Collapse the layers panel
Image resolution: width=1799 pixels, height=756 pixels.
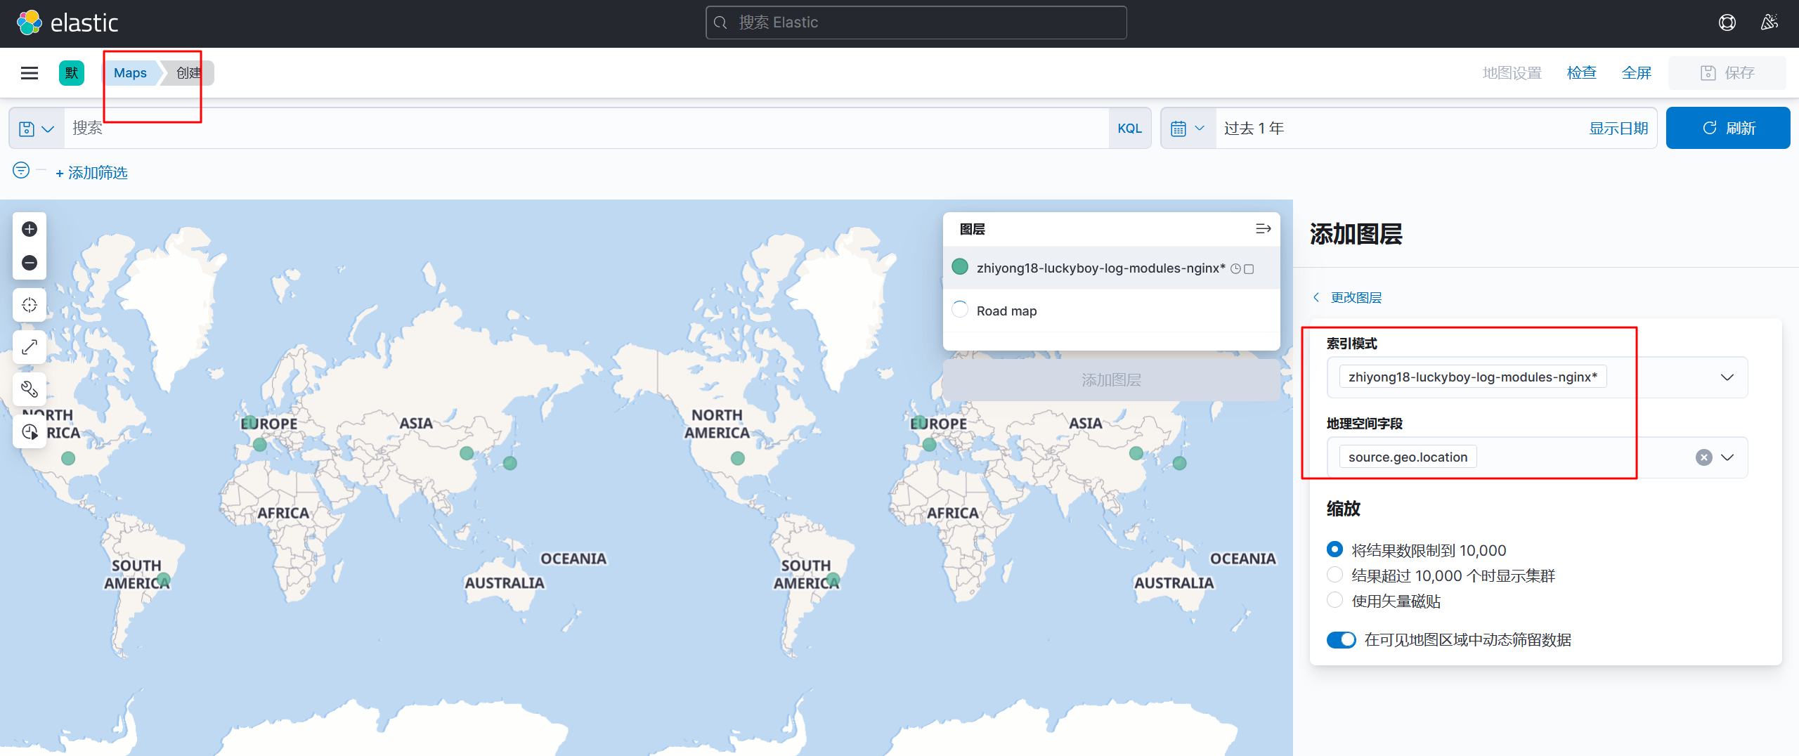coord(1263,229)
